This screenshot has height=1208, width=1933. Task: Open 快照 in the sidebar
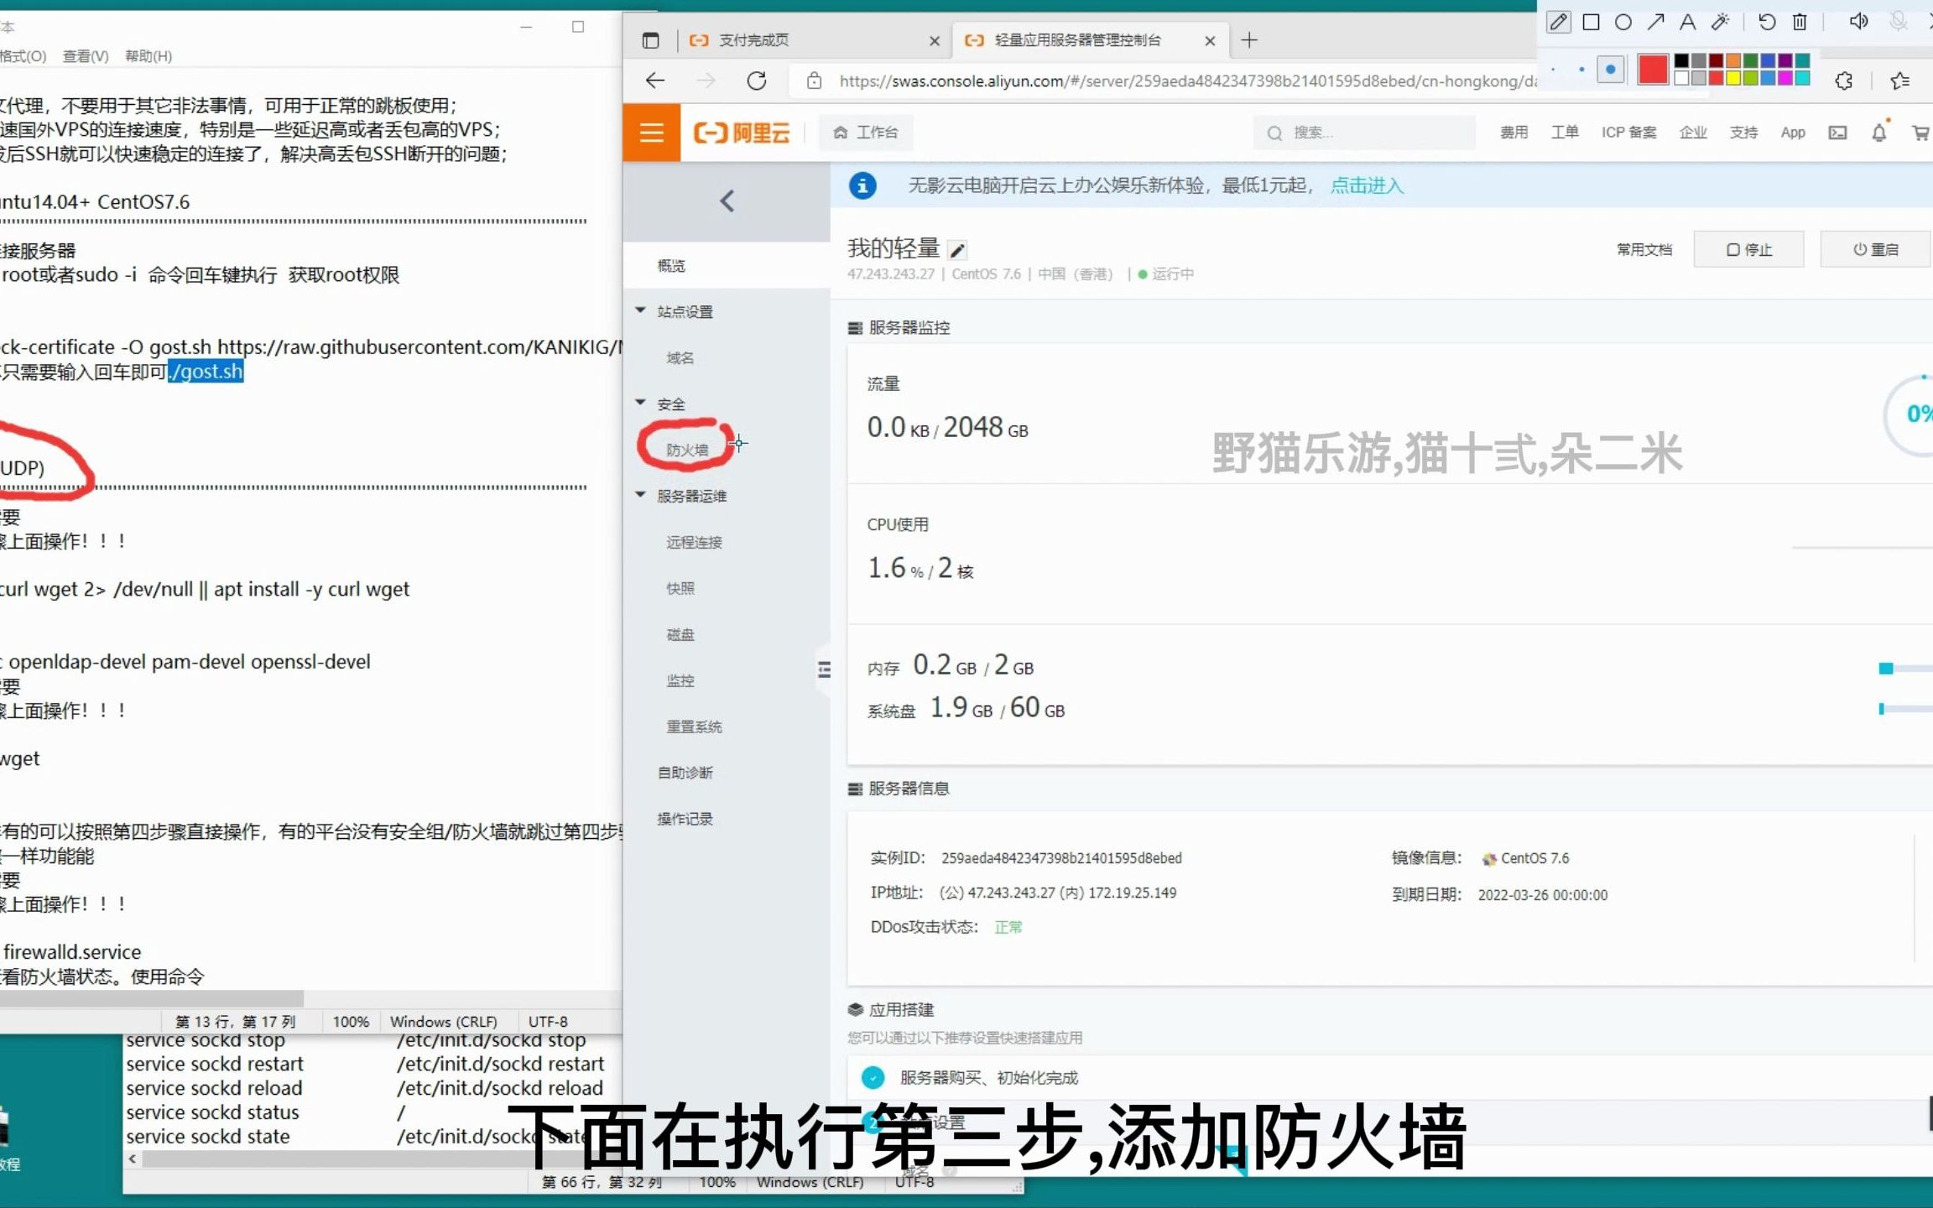click(x=680, y=588)
